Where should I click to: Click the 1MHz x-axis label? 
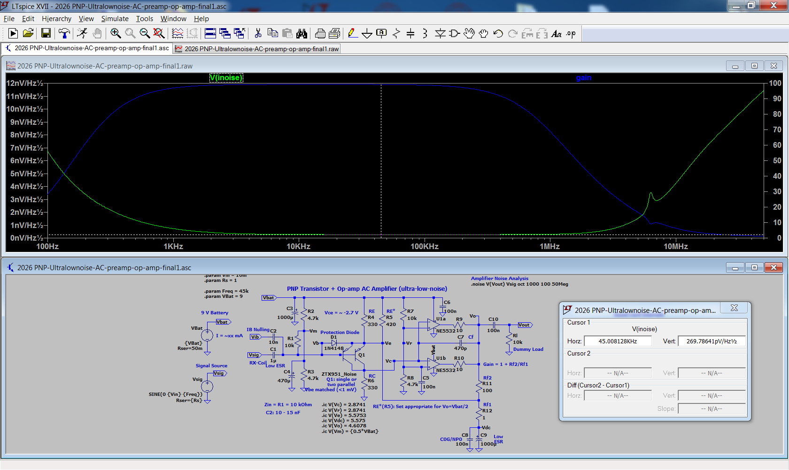[549, 247]
